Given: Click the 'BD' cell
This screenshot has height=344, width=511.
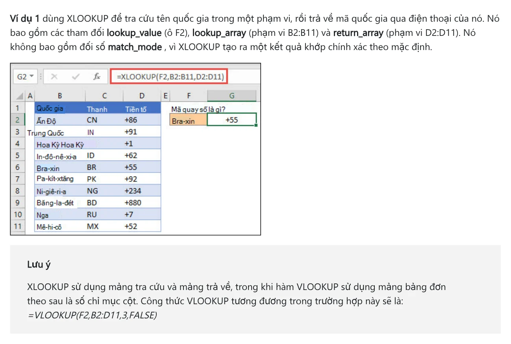Looking at the screenshot, I should (104, 203).
